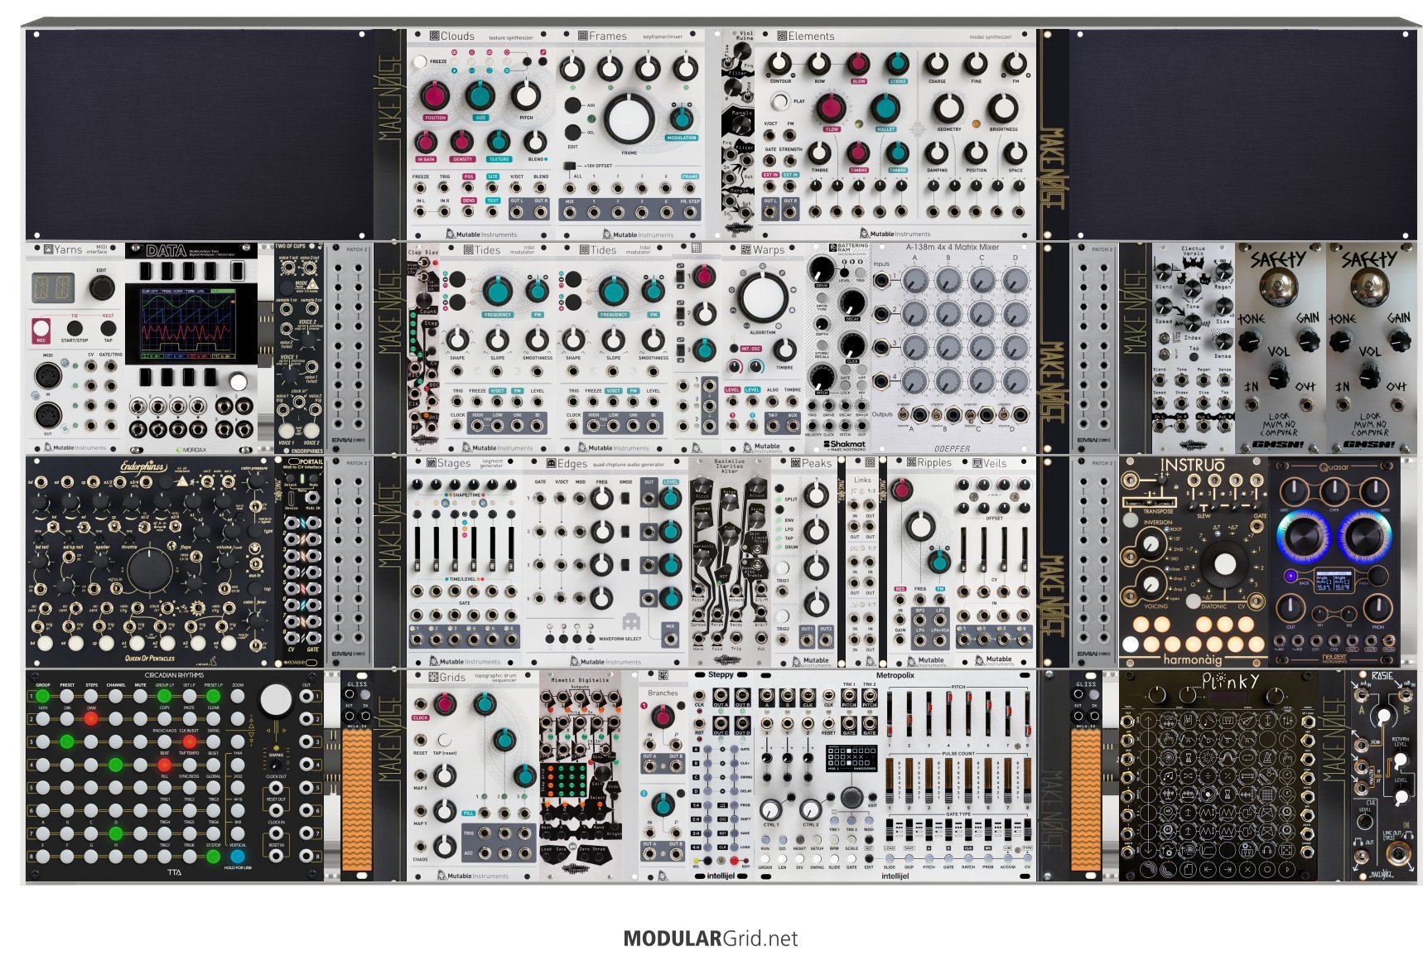Click the Metropolix CTRL 1 knob
Screen dimensions: 1423x956
click(x=770, y=809)
